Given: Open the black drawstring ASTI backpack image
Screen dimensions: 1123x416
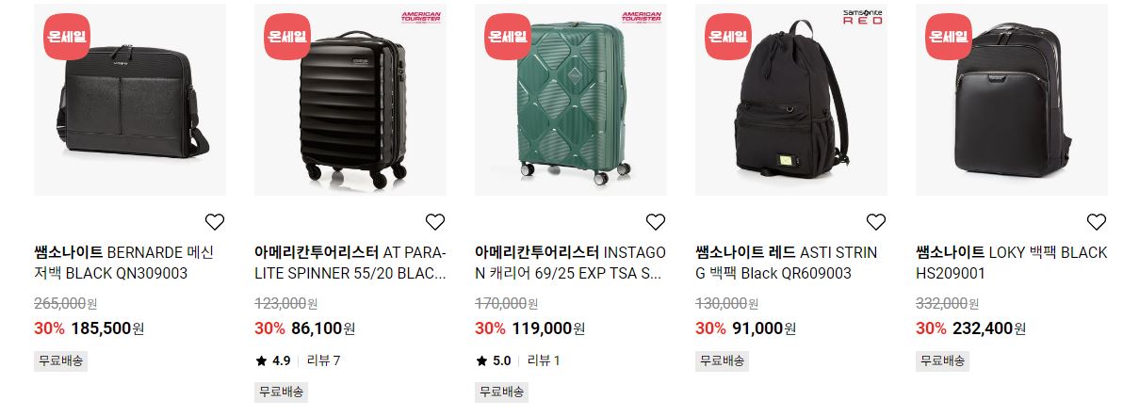Looking at the screenshot, I should click(791, 100).
